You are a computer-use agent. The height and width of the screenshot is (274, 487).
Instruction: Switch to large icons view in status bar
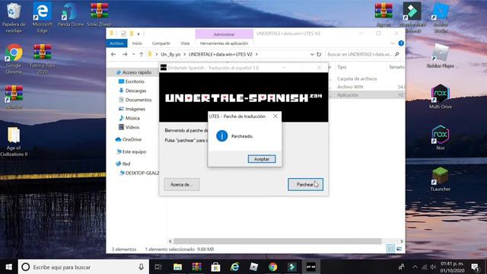(399, 249)
